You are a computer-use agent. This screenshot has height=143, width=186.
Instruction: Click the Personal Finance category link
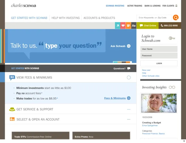pyautogui.click(x=150, y=134)
